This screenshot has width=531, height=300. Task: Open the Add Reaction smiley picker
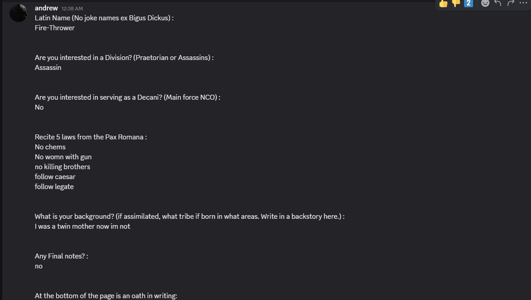(x=485, y=3)
